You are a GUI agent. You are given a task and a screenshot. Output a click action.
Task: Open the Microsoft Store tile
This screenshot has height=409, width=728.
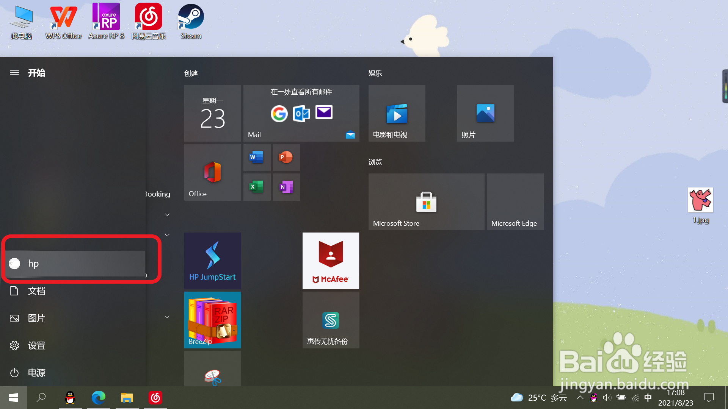click(426, 201)
